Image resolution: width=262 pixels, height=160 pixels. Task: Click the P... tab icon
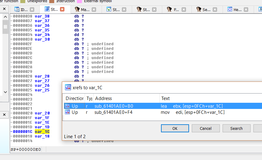[x=169, y=10]
